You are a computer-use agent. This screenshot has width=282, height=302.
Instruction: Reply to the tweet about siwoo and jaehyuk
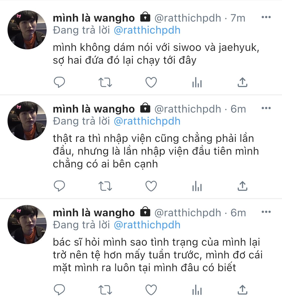59,82
